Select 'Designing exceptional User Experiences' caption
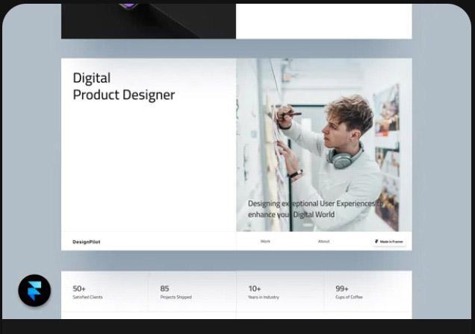This screenshot has height=334, width=475. [x=315, y=209]
